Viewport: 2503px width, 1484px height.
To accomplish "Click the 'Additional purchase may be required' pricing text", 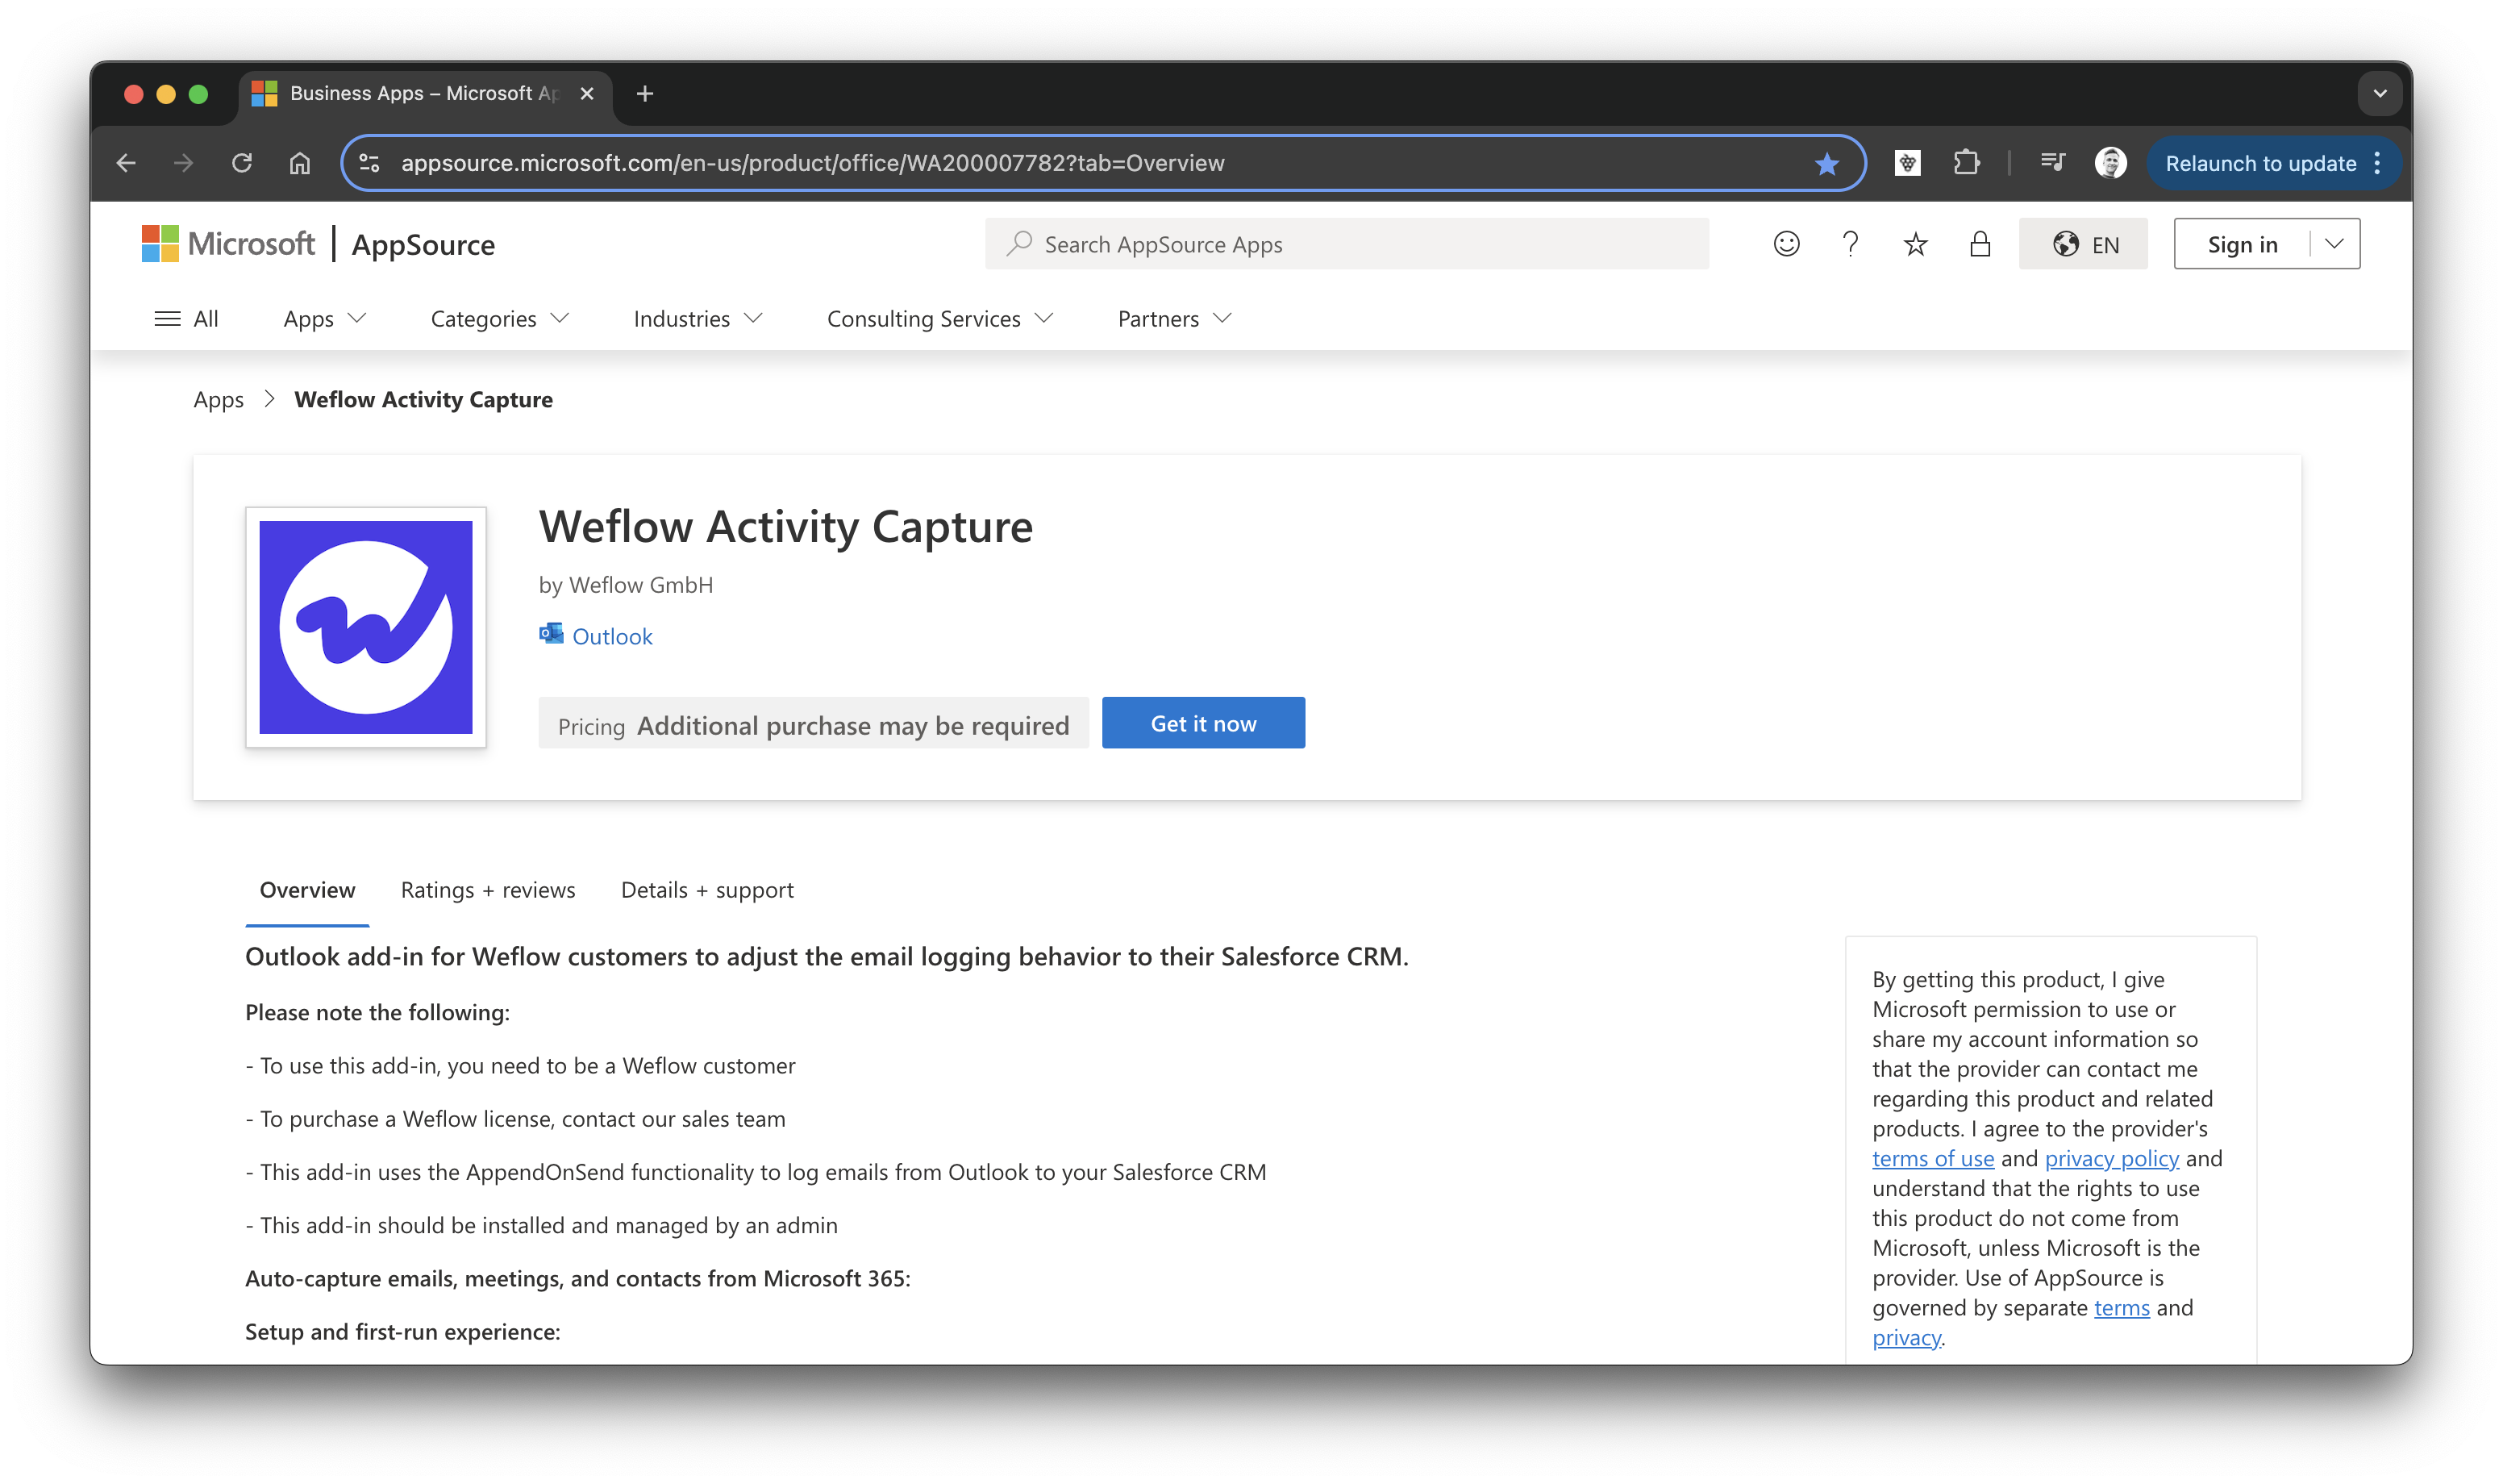I will pos(852,726).
